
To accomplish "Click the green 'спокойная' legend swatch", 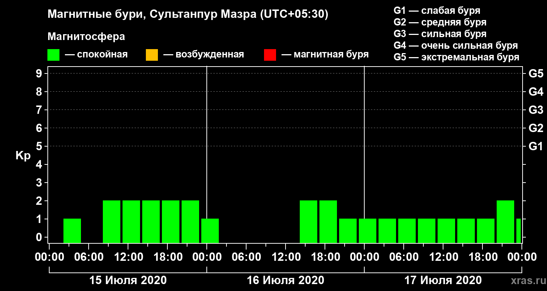I will [x=53, y=55].
